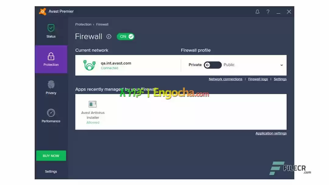Image resolution: width=329 pixels, height=185 pixels.
Task: Click the help question mark icon
Action: click(x=268, y=12)
